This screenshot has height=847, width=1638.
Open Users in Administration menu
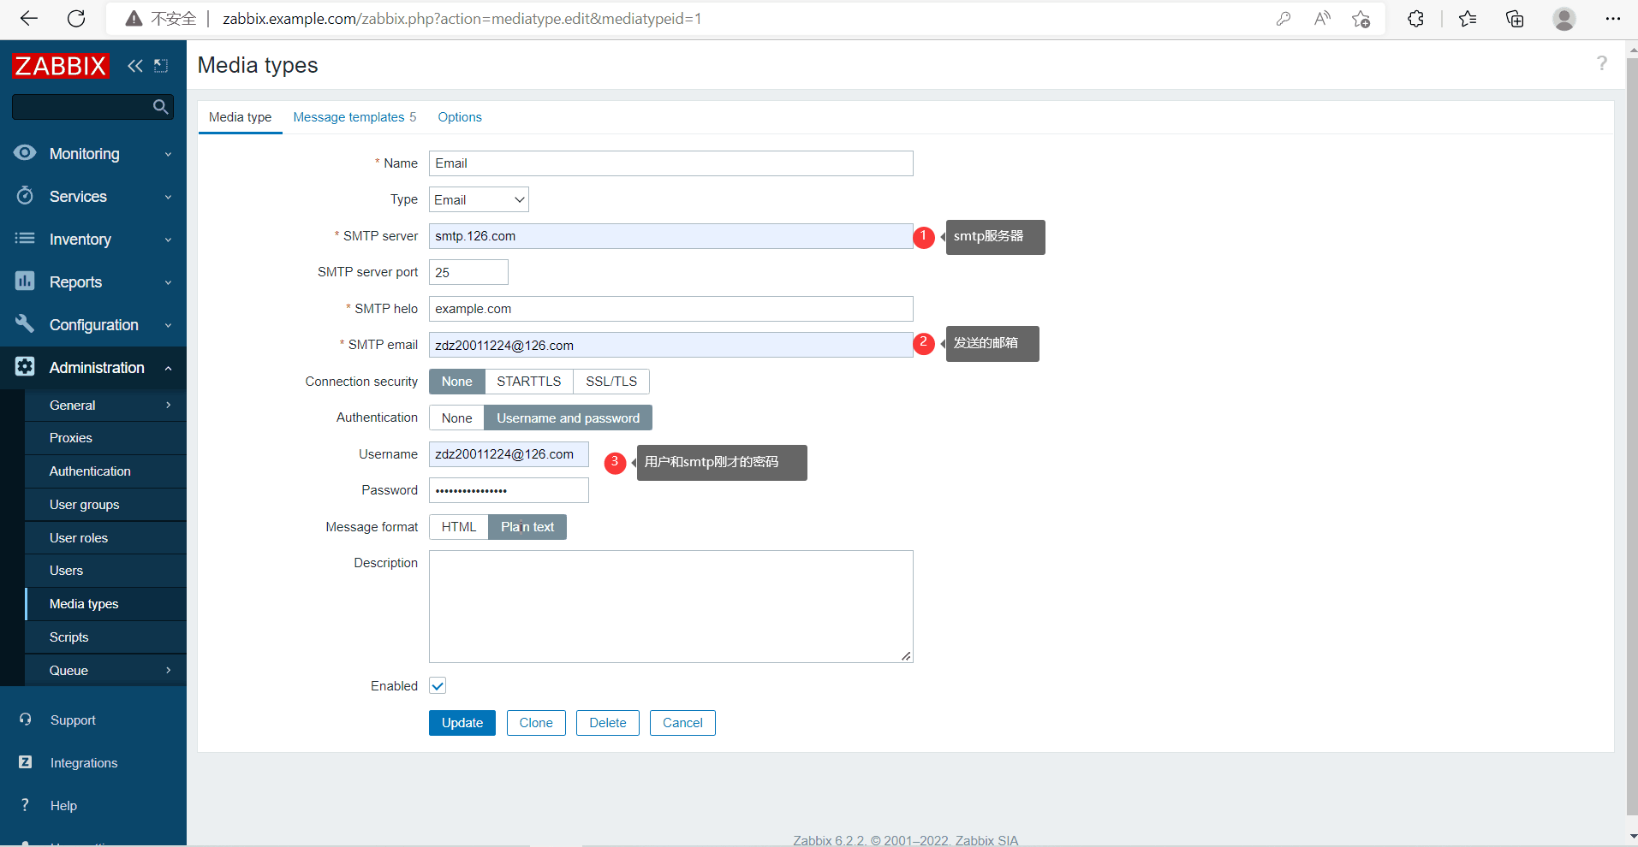coord(106,571)
